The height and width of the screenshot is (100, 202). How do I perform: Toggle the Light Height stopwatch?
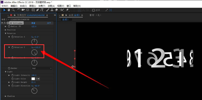pyautogui.click(x=12, y=82)
